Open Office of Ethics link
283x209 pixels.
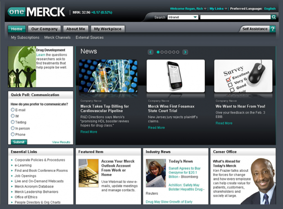click(x=26, y=197)
